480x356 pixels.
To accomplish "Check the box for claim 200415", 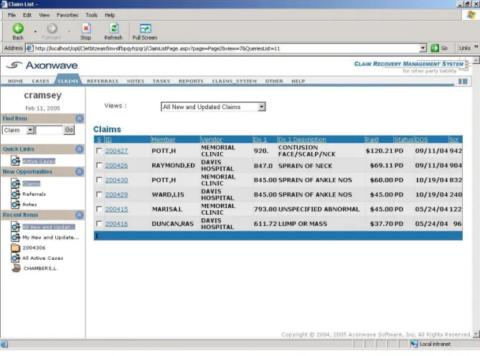I will (99, 209).
